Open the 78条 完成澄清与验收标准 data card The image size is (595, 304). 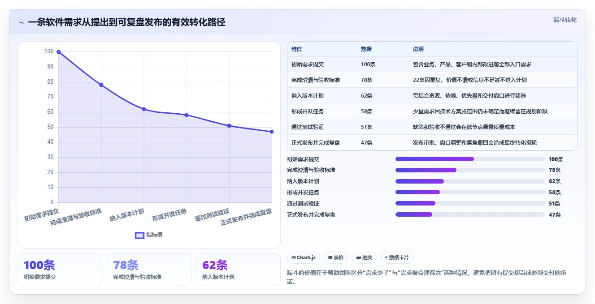coord(149,270)
